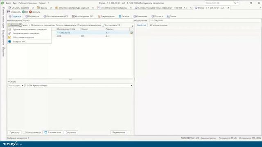The width and height of the screenshot is (262, 147).
Task: Click the green OK checkmark
Action: (23, 12)
